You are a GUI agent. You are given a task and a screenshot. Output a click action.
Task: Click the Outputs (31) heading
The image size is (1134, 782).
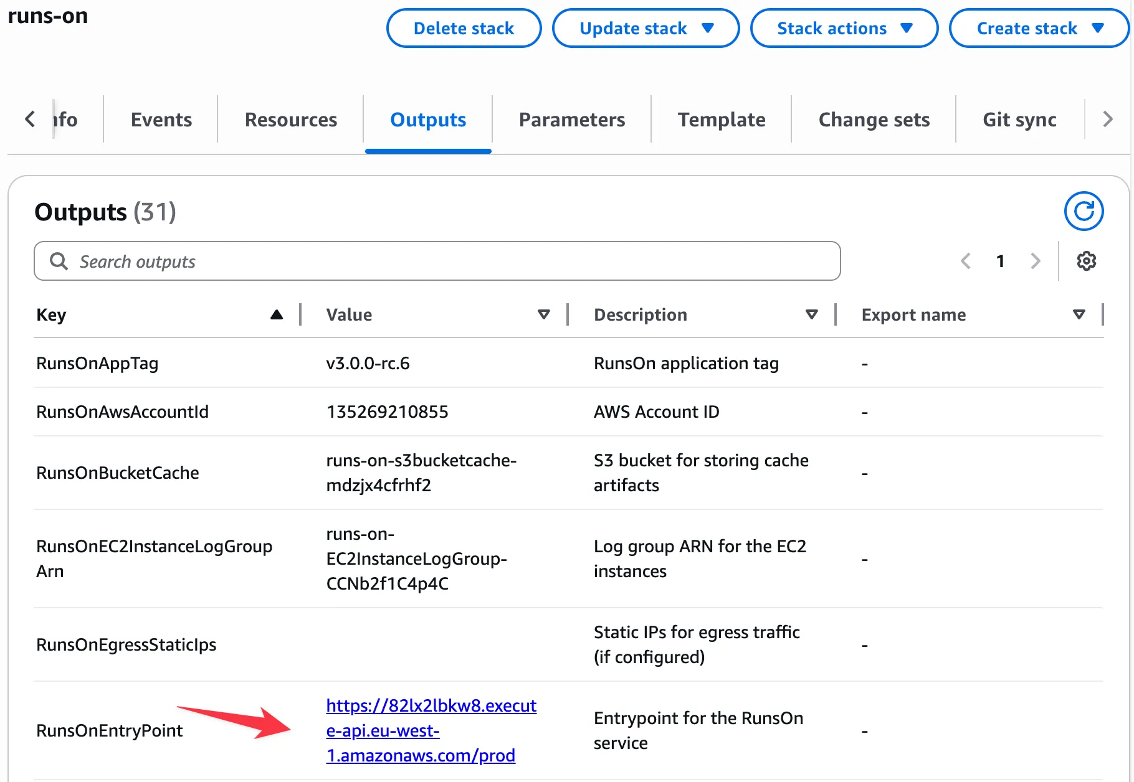pos(105,212)
